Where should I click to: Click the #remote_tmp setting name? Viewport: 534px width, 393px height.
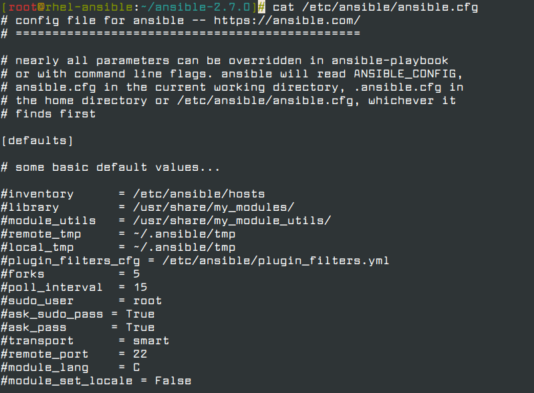click(x=37, y=234)
